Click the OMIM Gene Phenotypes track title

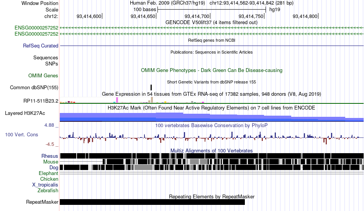pos(212,70)
